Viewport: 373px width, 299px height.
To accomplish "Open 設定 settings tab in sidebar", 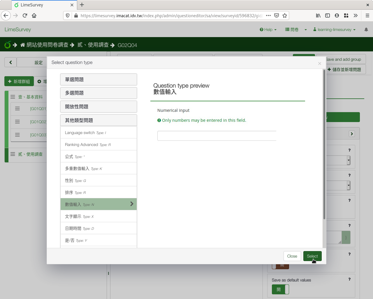I will [x=38, y=62].
